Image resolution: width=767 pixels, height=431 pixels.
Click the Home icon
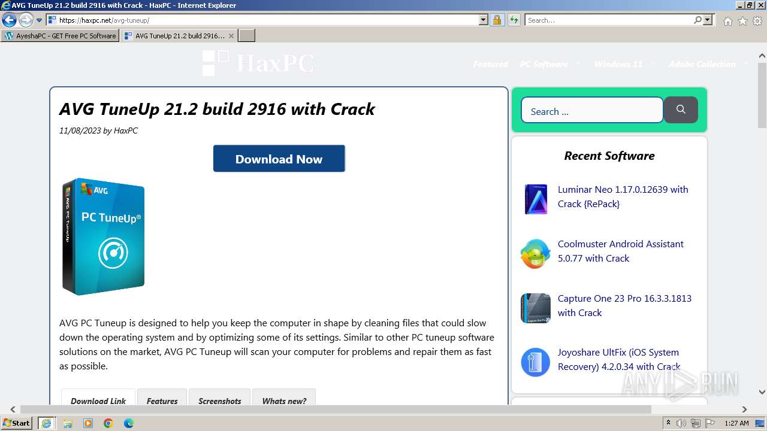(x=727, y=21)
